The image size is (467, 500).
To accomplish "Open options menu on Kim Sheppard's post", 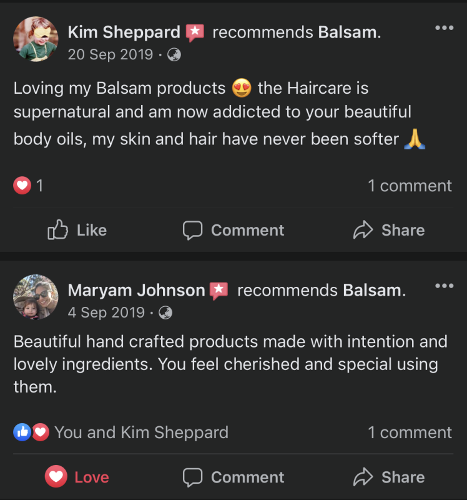I will [444, 28].
